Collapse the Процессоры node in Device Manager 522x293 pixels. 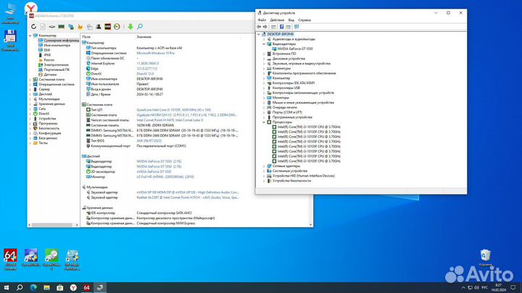pyautogui.click(x=264, y=121)
